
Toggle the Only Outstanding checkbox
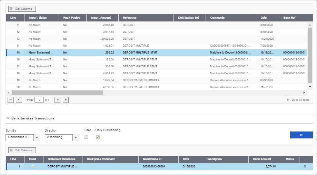coord(98,137)
